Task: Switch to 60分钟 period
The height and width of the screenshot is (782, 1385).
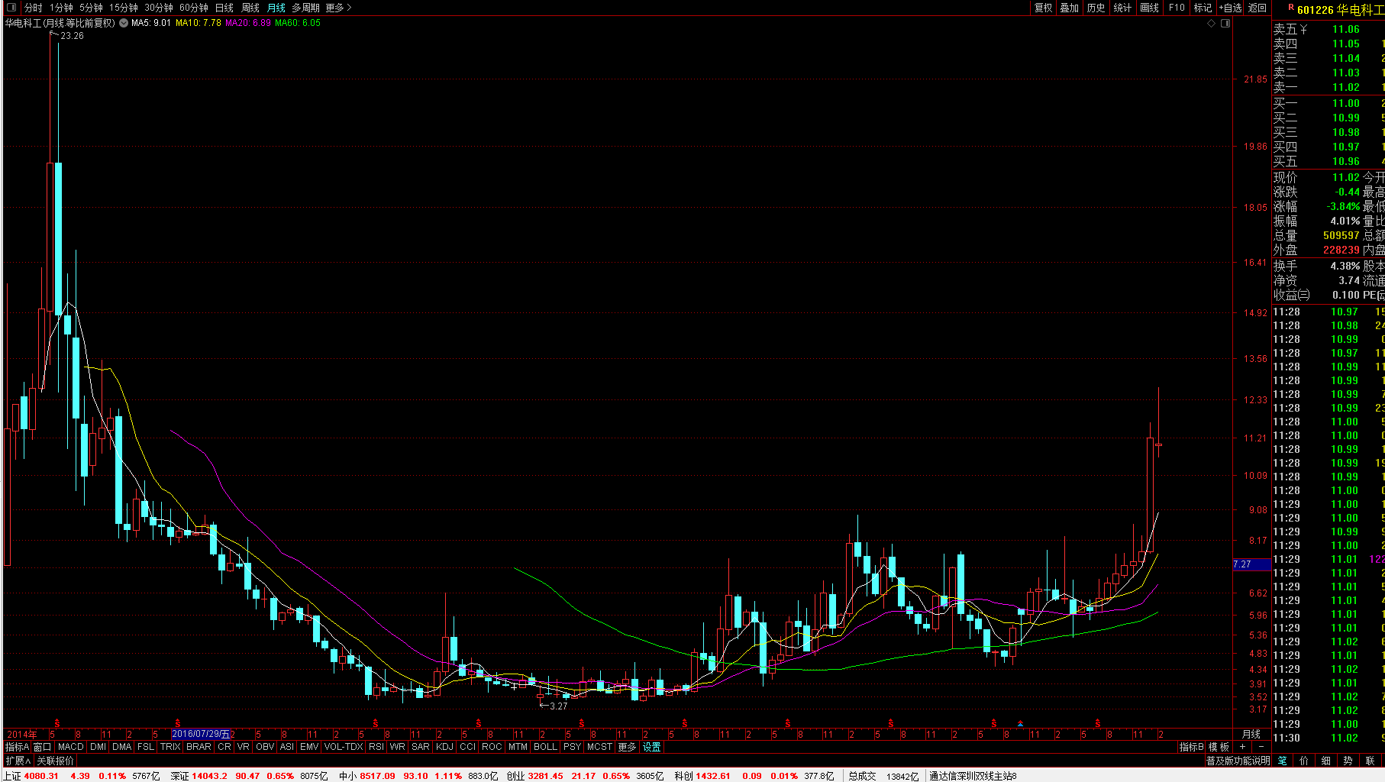Action: 194,8
